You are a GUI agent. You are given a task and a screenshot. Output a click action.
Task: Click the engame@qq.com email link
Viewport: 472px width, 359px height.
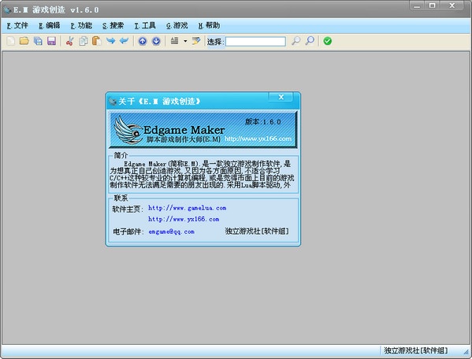pos(171,231)
